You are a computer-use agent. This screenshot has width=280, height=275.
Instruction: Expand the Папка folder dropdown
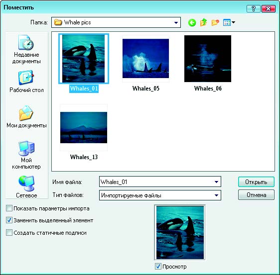coord(176,22)
